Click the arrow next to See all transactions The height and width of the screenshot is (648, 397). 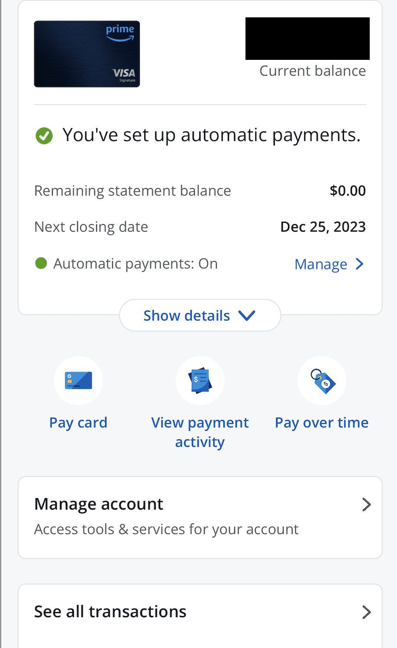(x=367, y=612)
